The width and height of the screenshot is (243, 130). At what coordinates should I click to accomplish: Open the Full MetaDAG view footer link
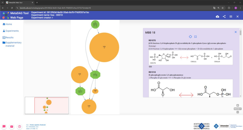tap(32, 126)
